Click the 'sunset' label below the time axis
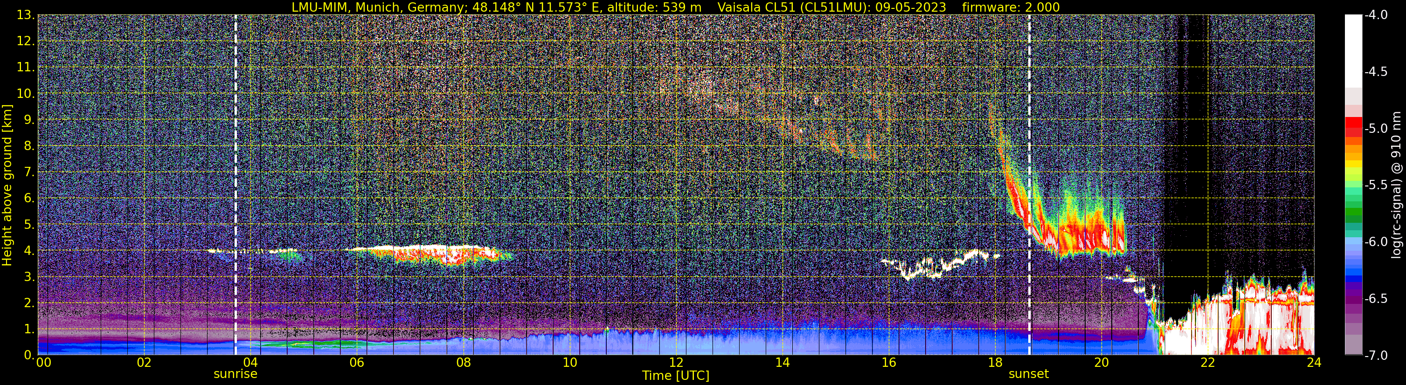This screenshot has width=1406, height=385. (x=1029, y=374)
